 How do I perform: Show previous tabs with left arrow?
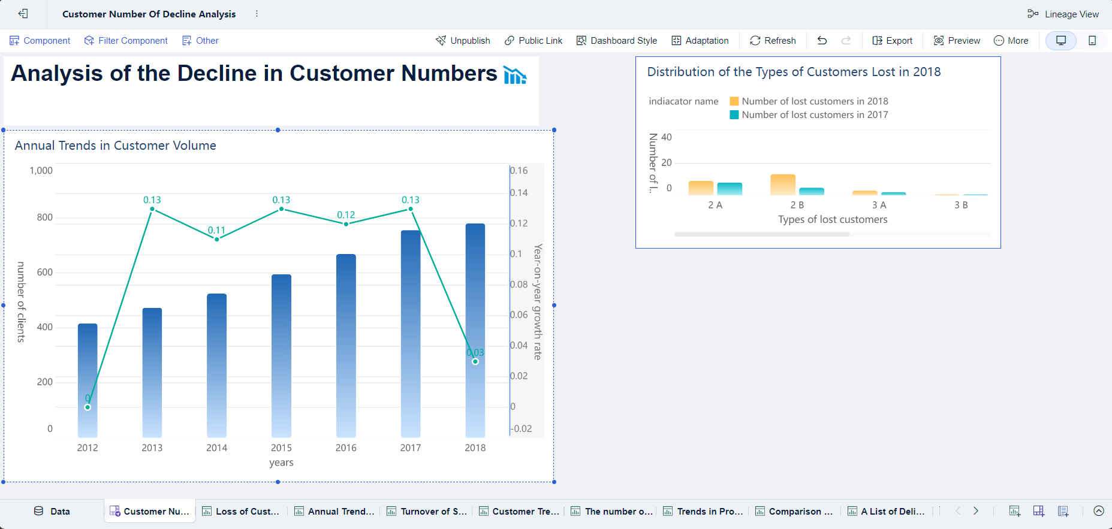[x=958, y=511]
